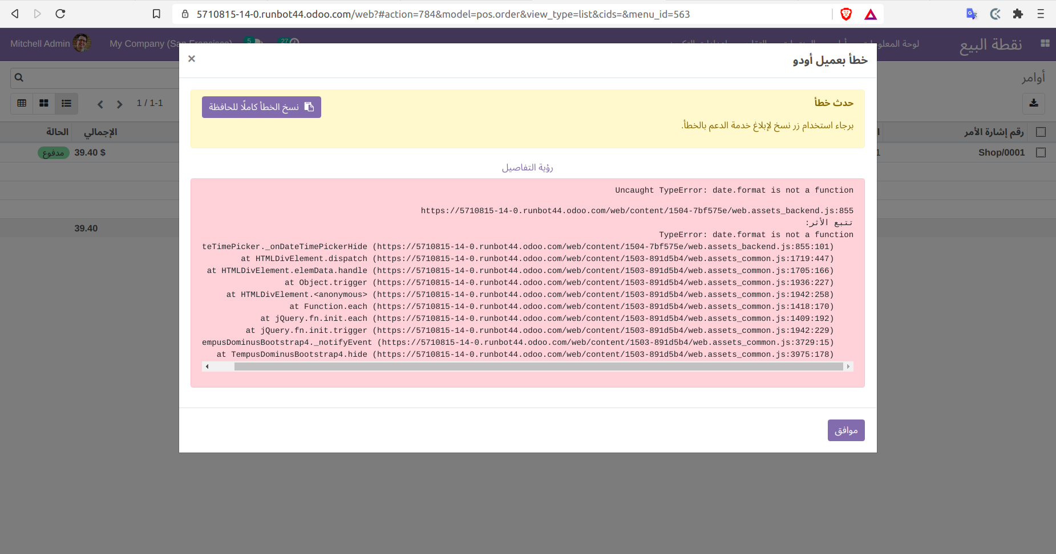This screenshot has height=554, width=1056.
Task: Open the browser hamburger menu
Action: pos(1041,14)
